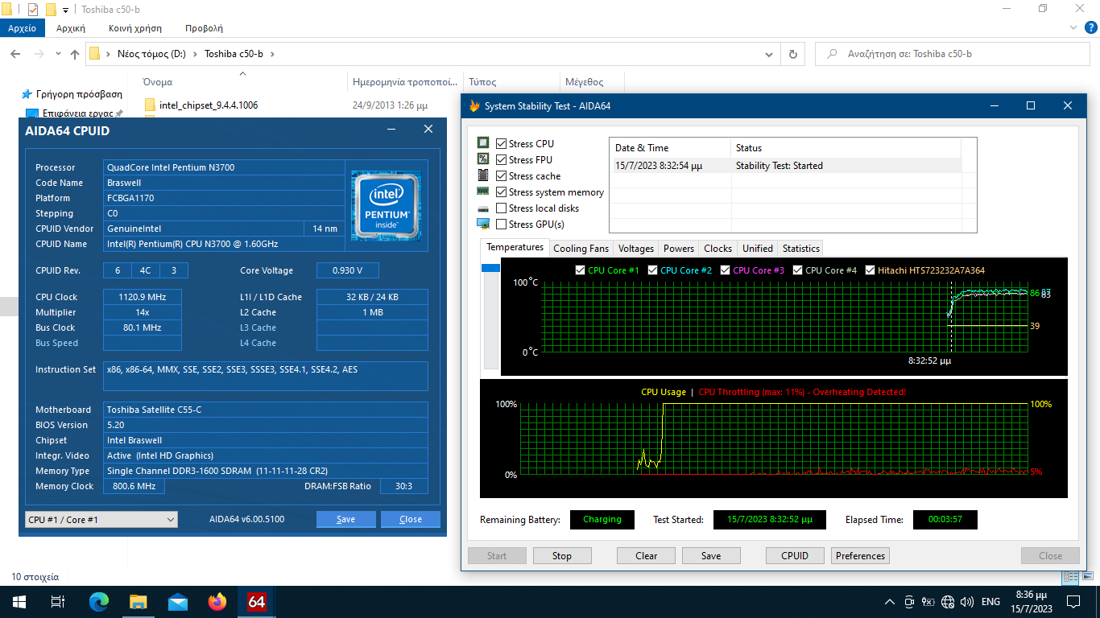Open File Explorer taskbar icon
This screenshot has width=1100, height=618.
139,602
